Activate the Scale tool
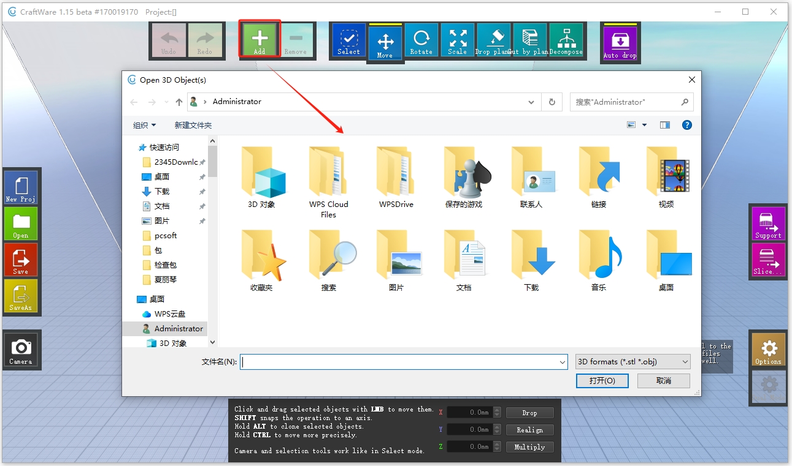Screen dimensions: 792x466 (458, 40)
